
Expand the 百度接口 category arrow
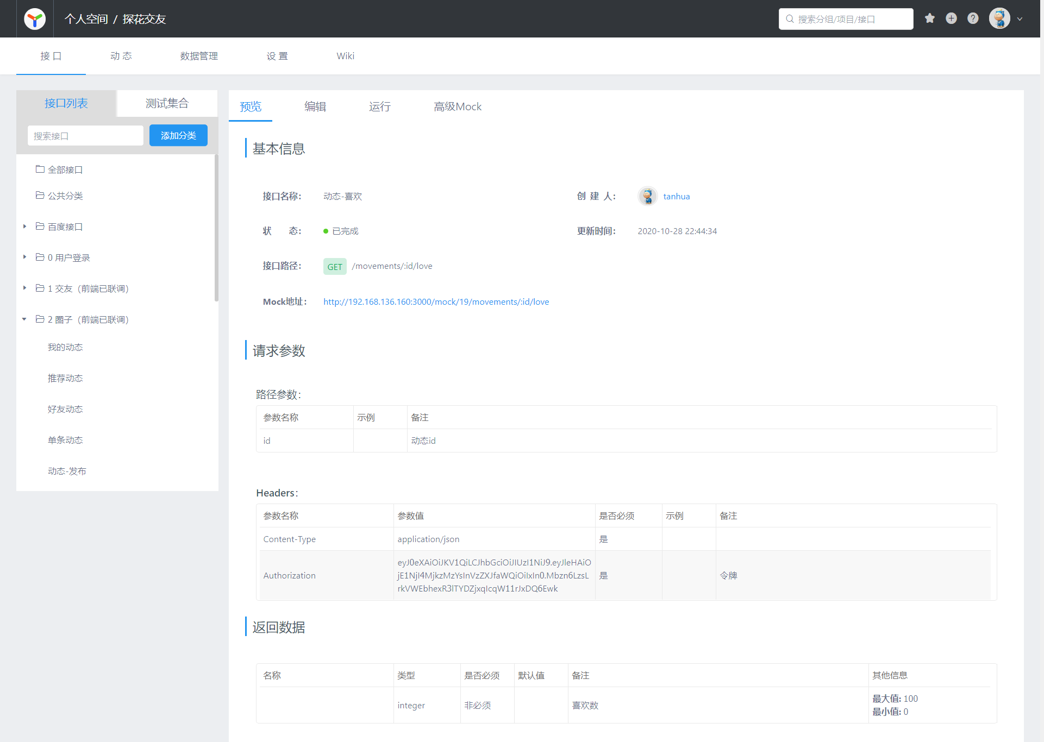24,226
